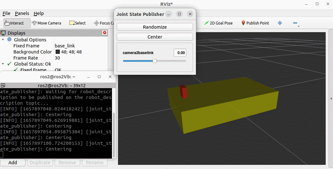Collapse the Global Status: Ok node
The width and height of the screenshot is (333, 169).
coord(3,64)
